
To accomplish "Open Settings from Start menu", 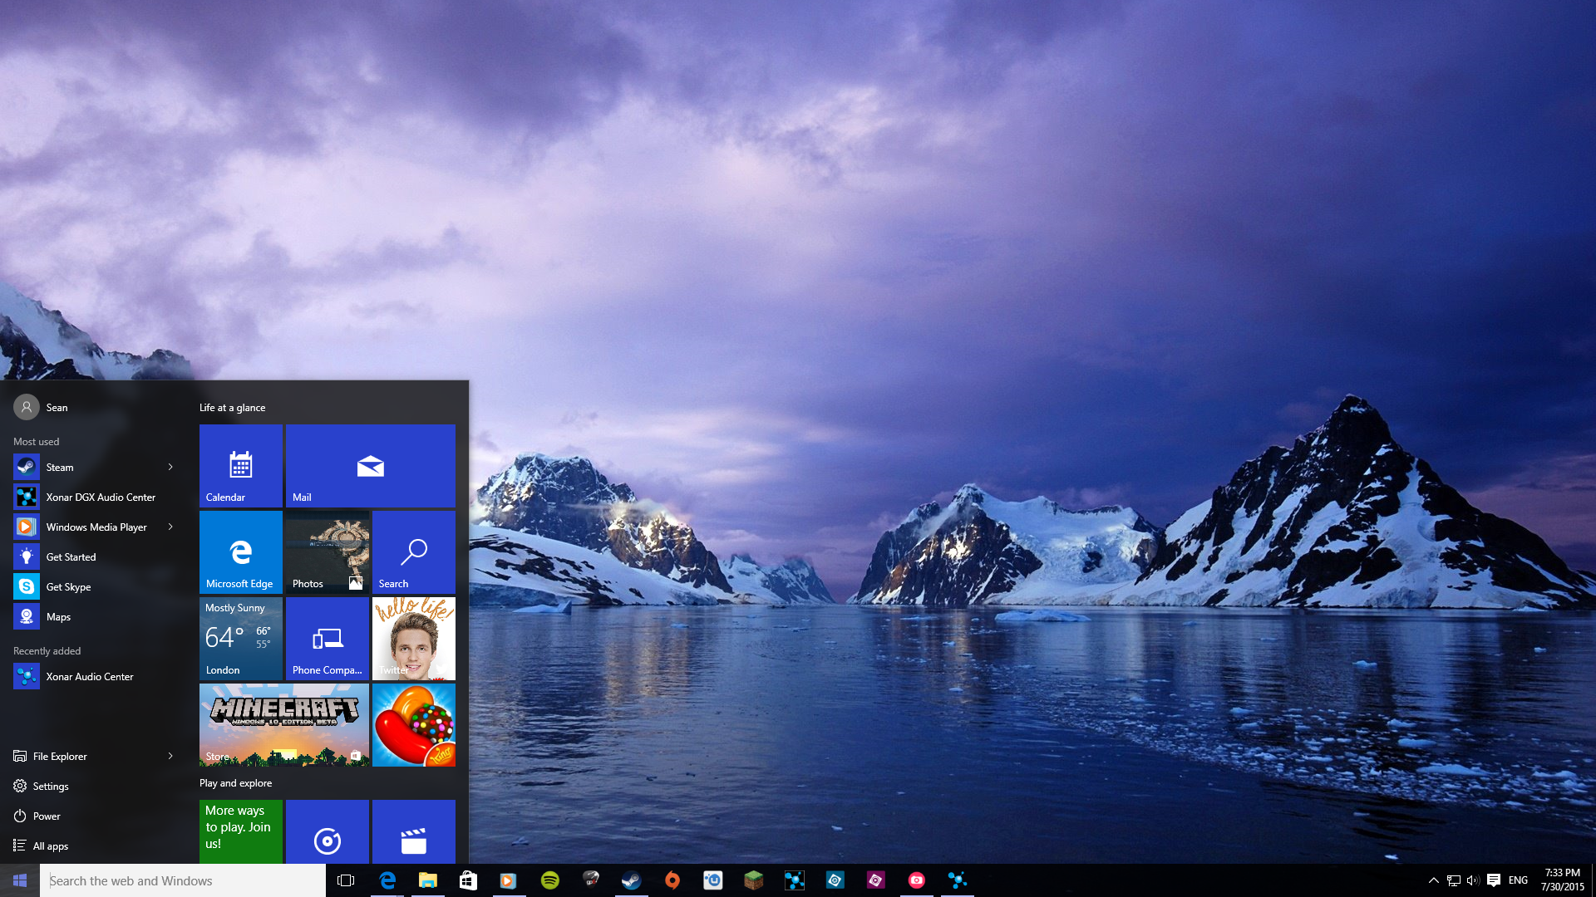I will tap(49, 785).
